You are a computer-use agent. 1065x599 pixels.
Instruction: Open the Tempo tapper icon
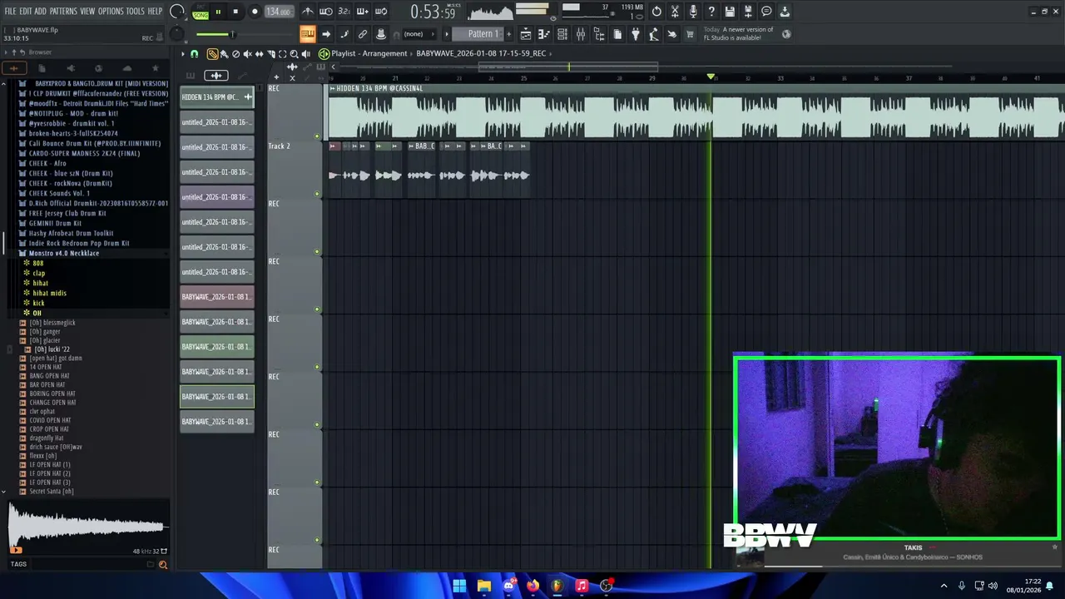[x=653, y=34]
